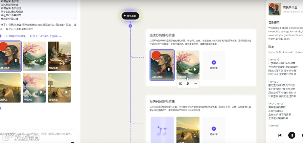Pause playback in the right player panel
This screenshot has width=303, height=143.
point(291,135)
